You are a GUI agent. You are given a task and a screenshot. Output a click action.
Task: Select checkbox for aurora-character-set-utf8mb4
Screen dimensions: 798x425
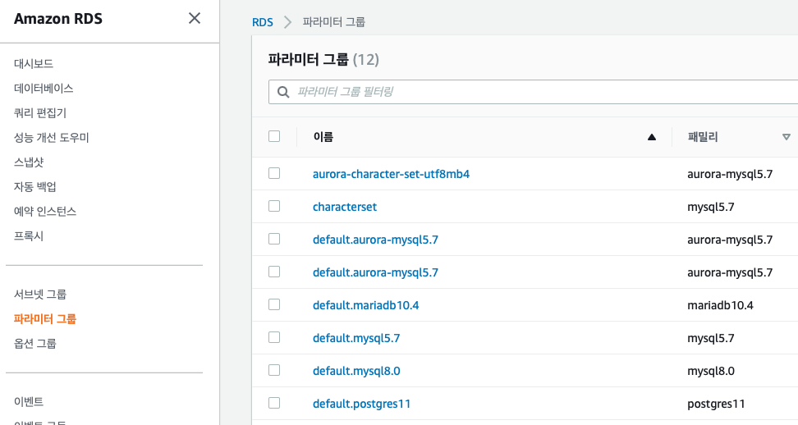[x=274, y=173]
